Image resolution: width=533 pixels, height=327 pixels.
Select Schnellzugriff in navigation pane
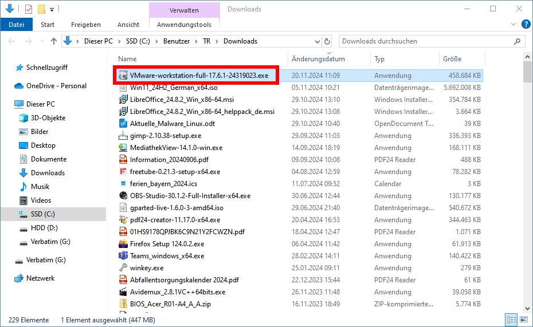pos(47,68)
